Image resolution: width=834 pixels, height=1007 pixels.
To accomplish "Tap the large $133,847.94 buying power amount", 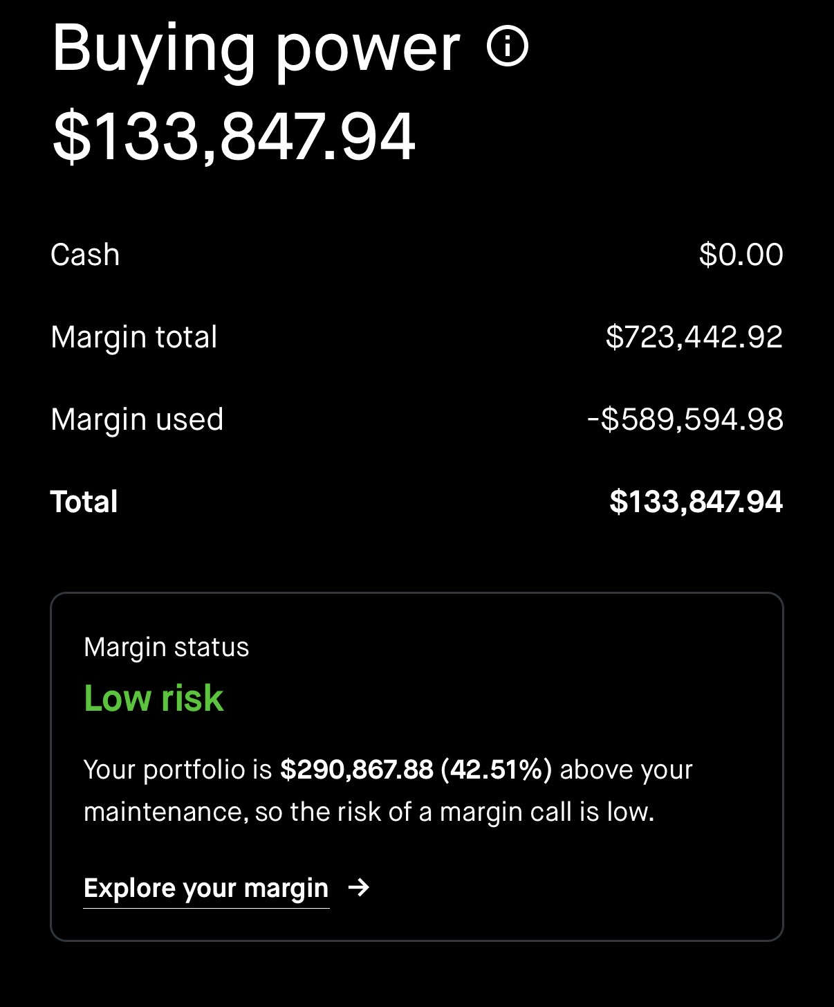I will pyautogui.click(x=234, y=136).
